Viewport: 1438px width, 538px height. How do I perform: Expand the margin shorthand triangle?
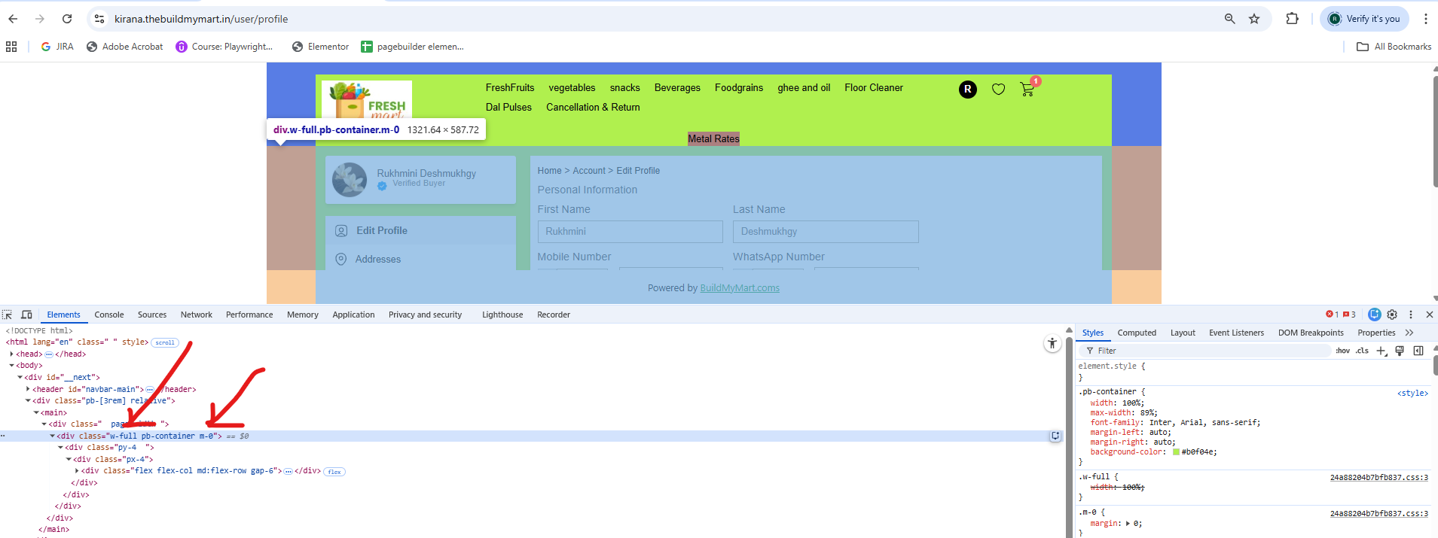[1128, 524]
